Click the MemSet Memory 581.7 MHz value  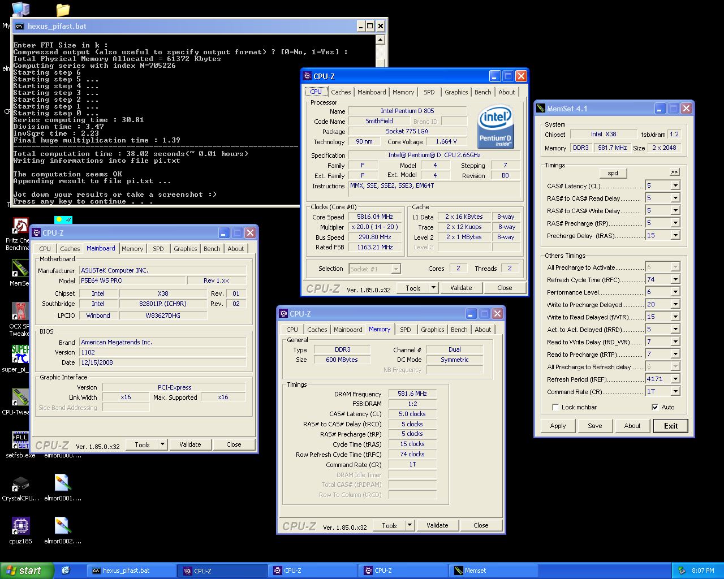click(x=613, y=148)
